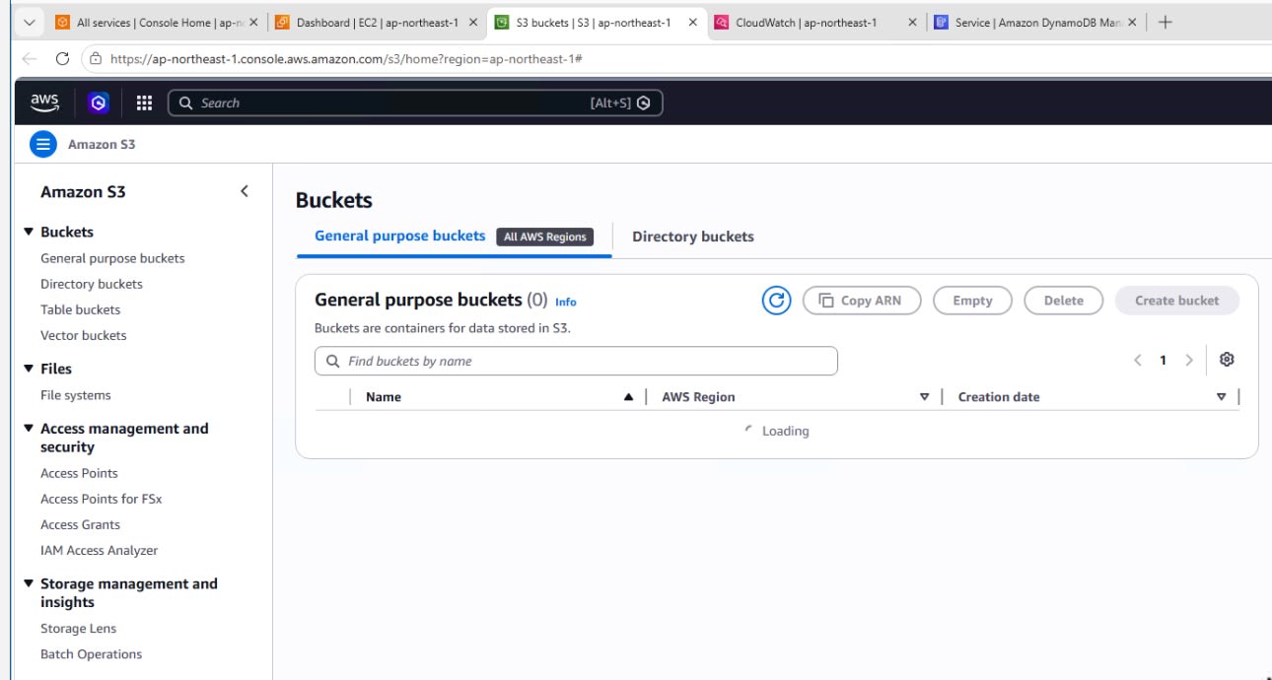The image size is (1272, 680).
Task: Switch to the EC2 Dashboard browser tab
Action: coord(377,22)
